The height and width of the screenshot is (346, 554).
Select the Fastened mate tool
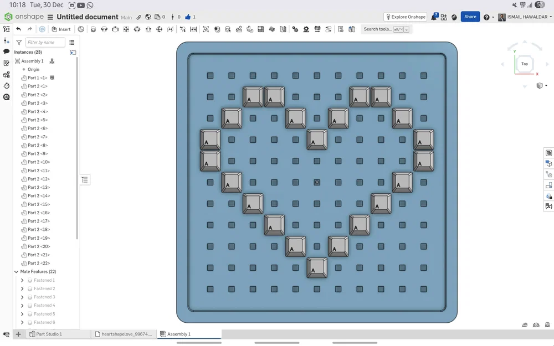(93, 29)
